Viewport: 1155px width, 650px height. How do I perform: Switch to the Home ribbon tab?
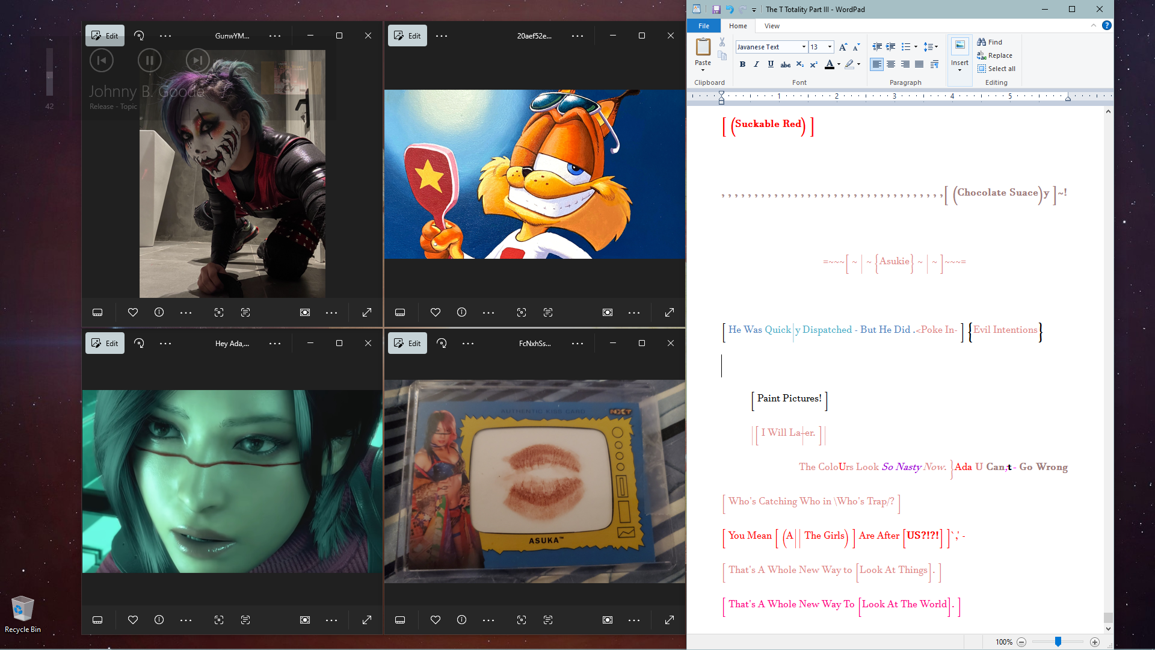point(738,26)
